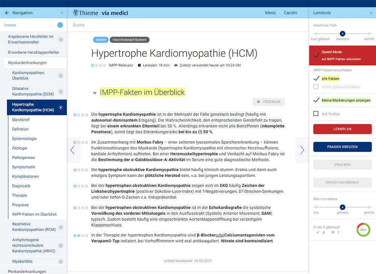This screenshot has width=376, height=274.
Task: Click the eye icon before Zuletzt verwendet
Action: (176, 65)
